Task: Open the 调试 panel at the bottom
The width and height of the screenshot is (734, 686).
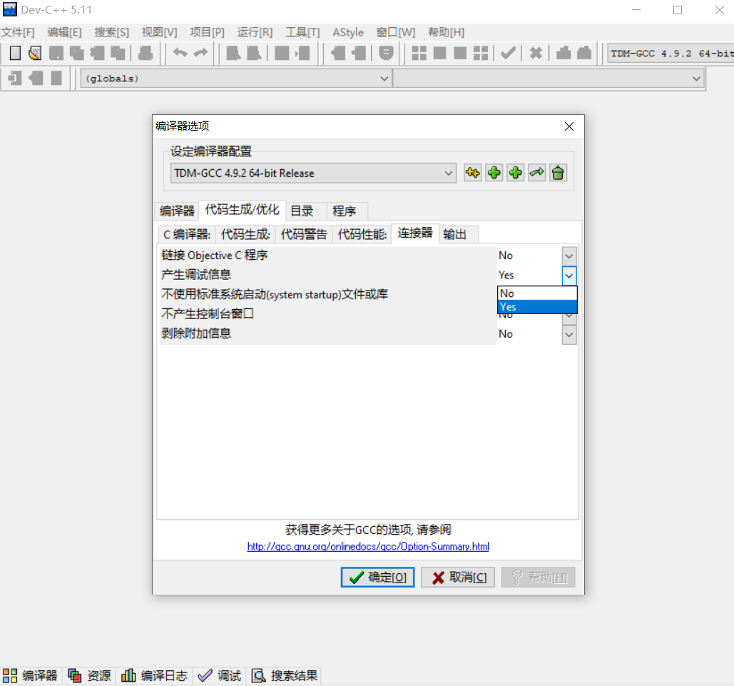Action: point(219,675)
